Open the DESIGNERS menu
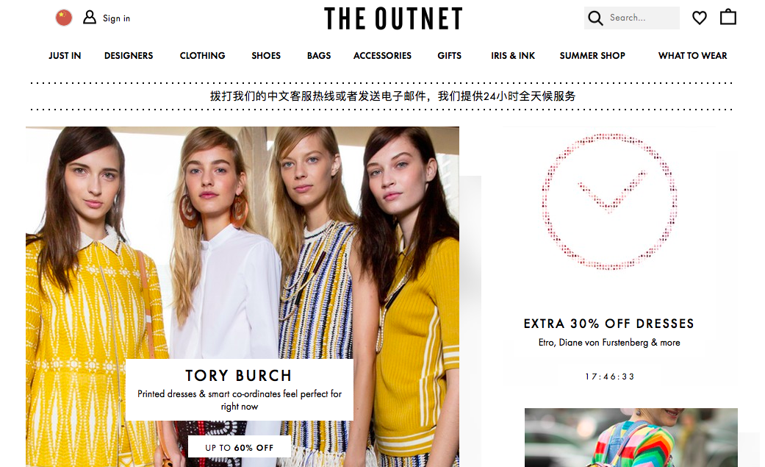The width and height of the screenshot is (765, 467). (x=129, y=56)
